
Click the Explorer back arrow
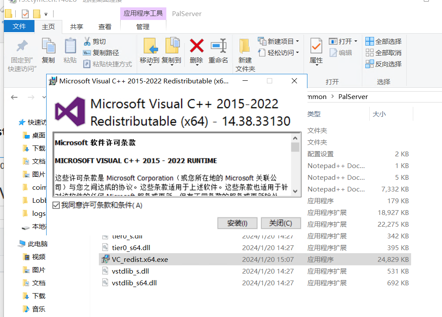click(x=14, y=97)
